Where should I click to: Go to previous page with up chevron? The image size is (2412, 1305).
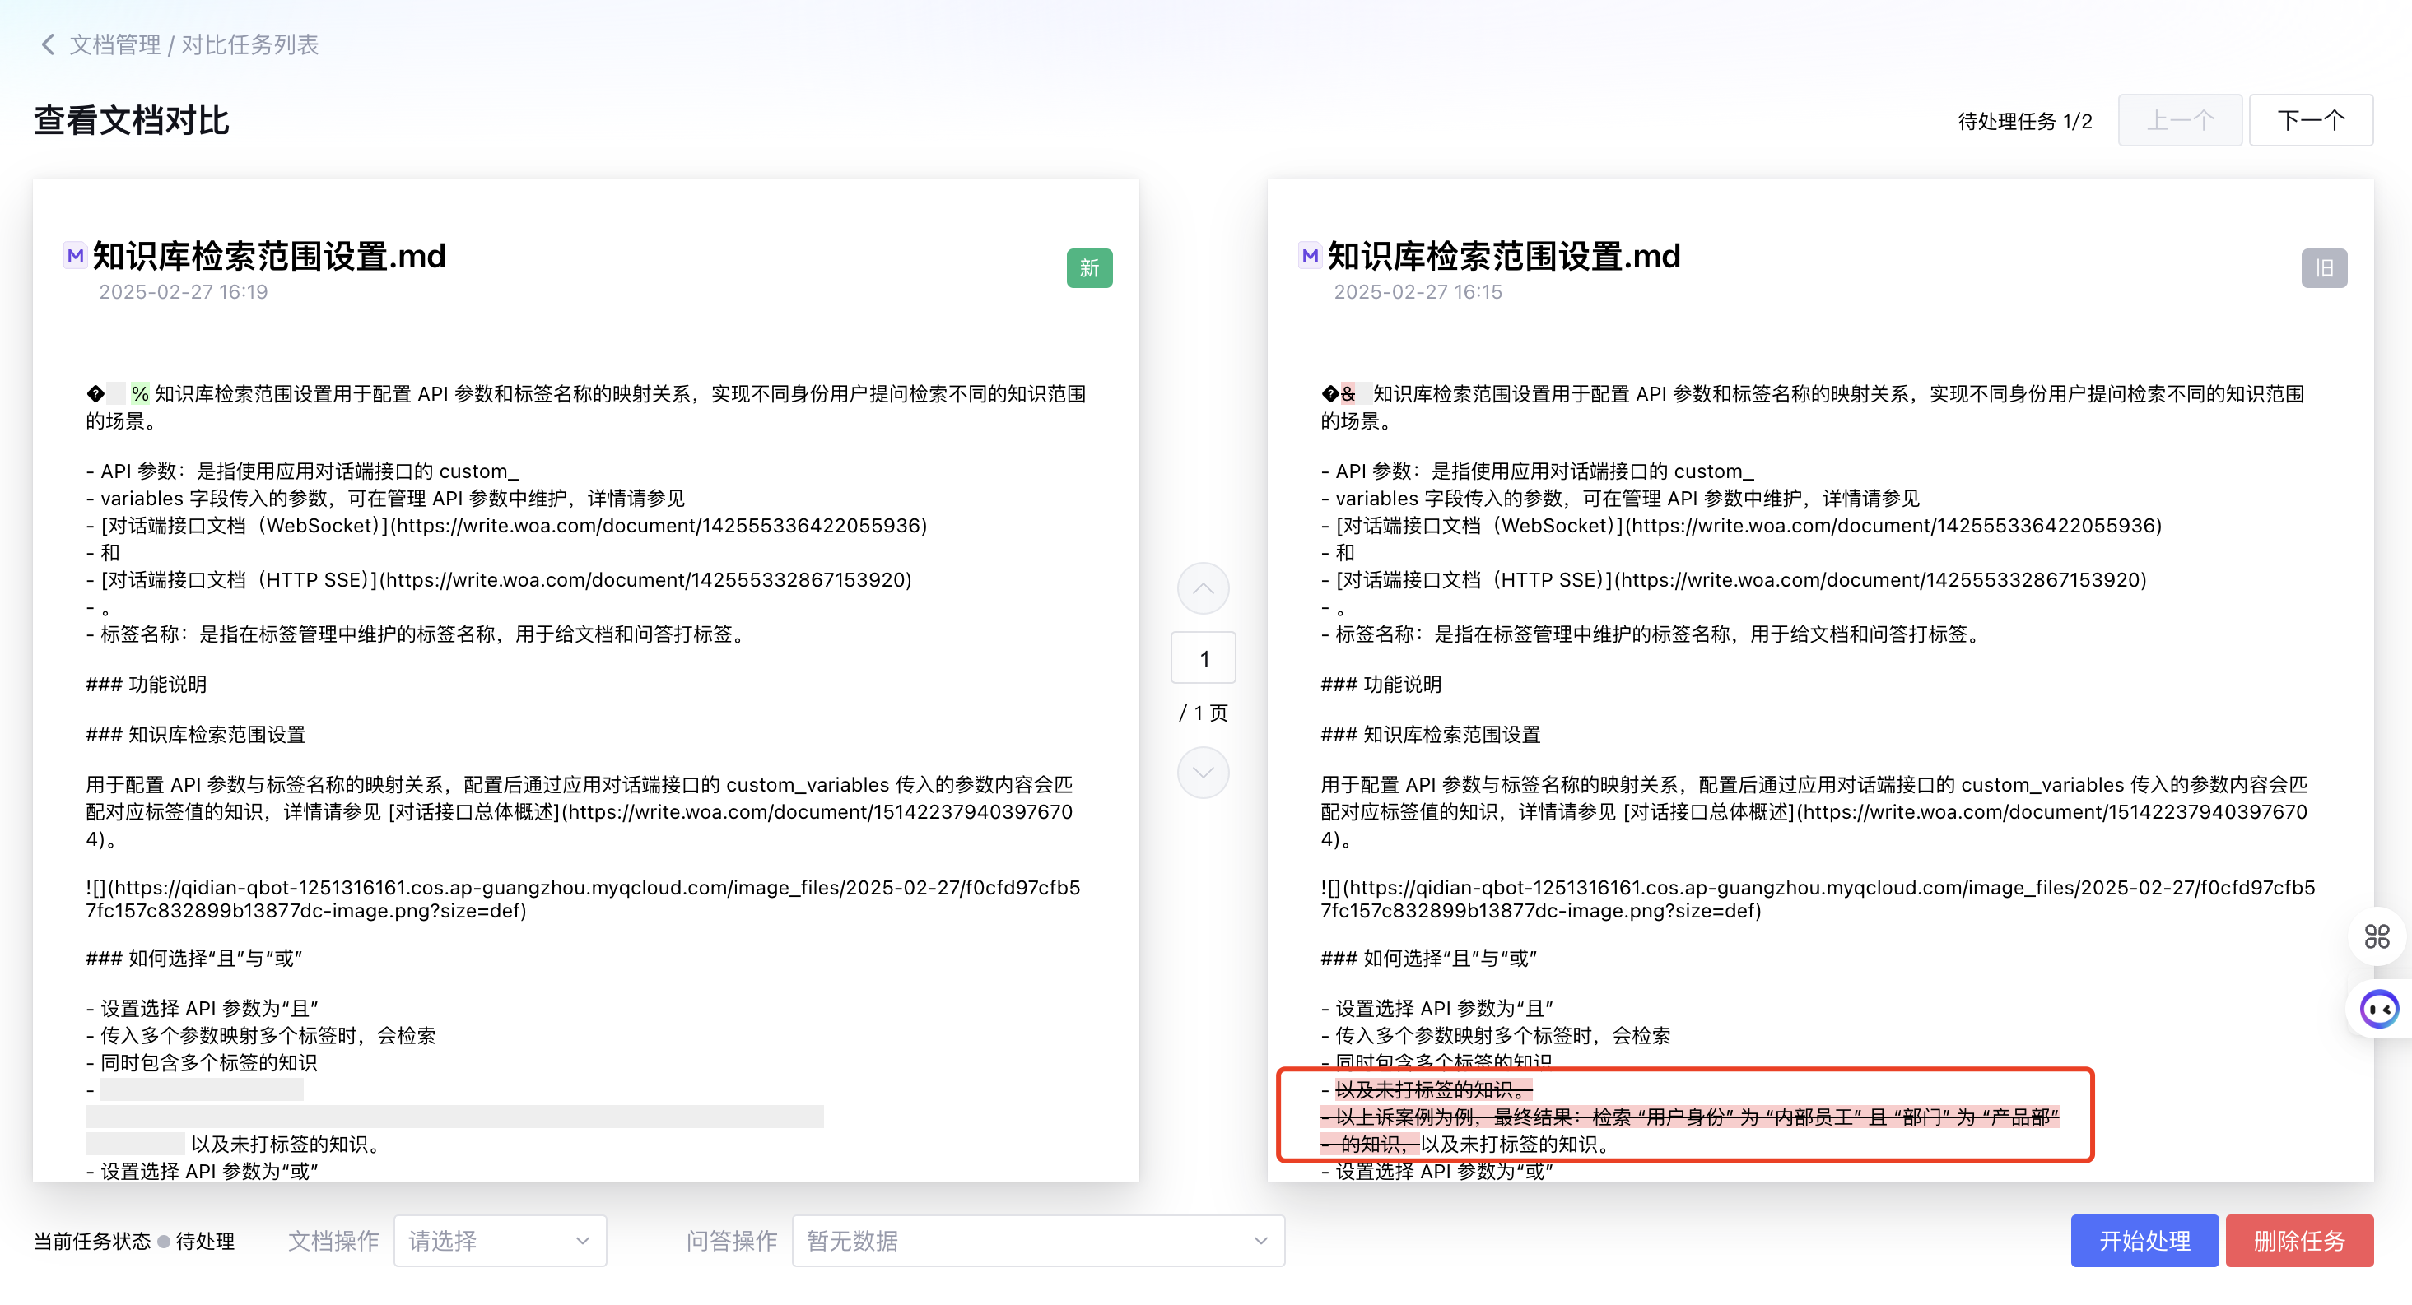coord(1204,589)
